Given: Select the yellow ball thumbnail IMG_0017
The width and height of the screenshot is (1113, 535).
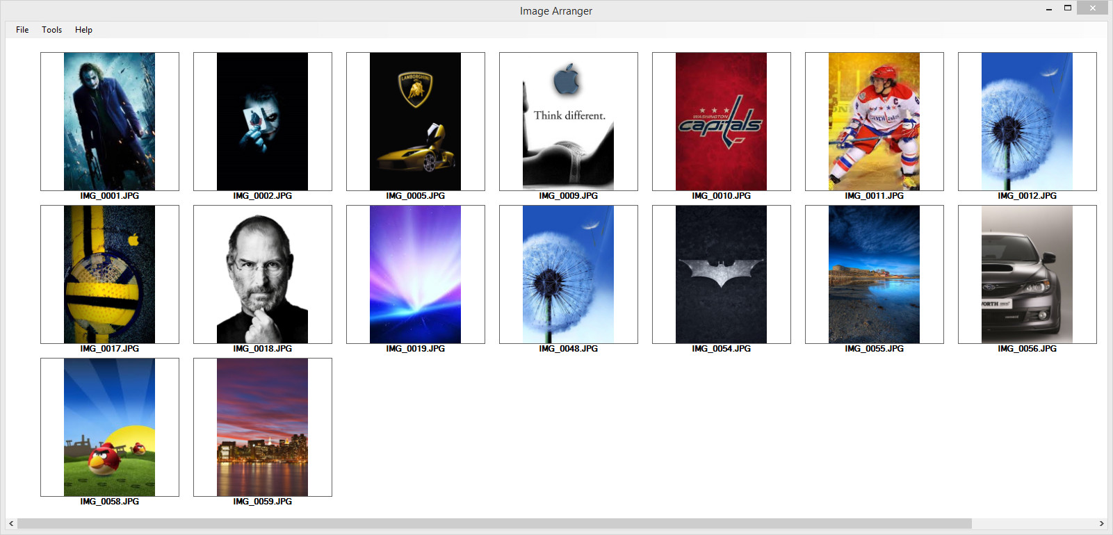Looking at the screenshot, I should 110,274.
